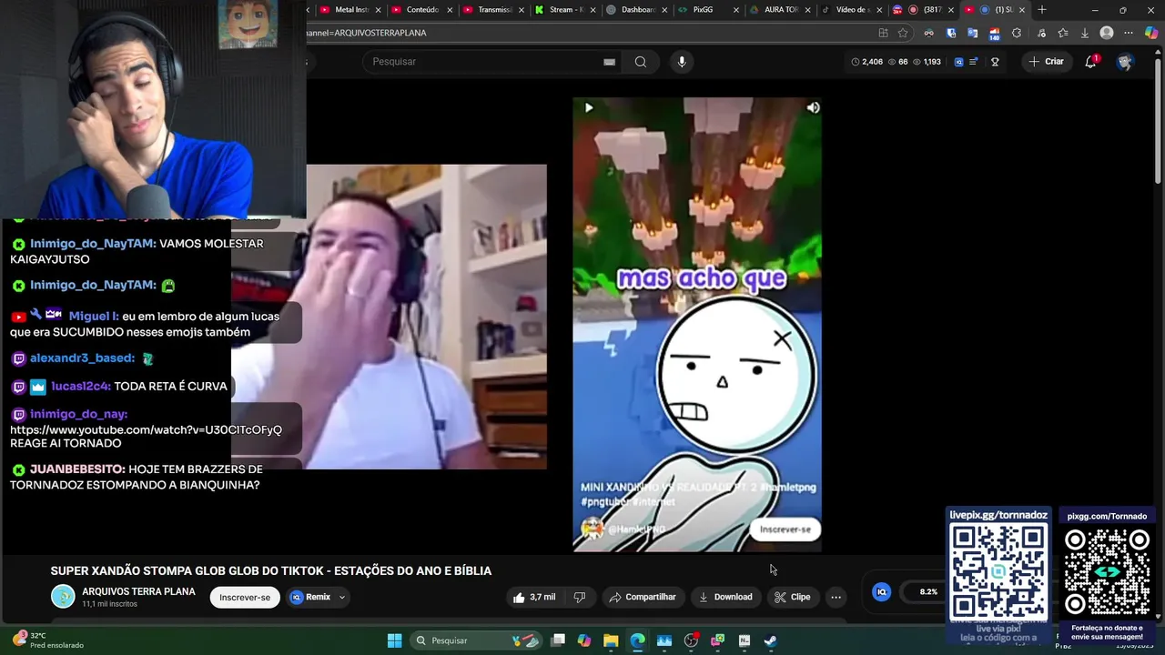Open File Explorer from taskbar

point(611,640)
